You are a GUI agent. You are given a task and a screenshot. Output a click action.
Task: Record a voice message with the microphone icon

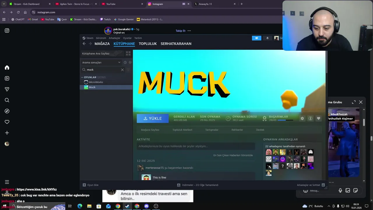click(340, 190)
